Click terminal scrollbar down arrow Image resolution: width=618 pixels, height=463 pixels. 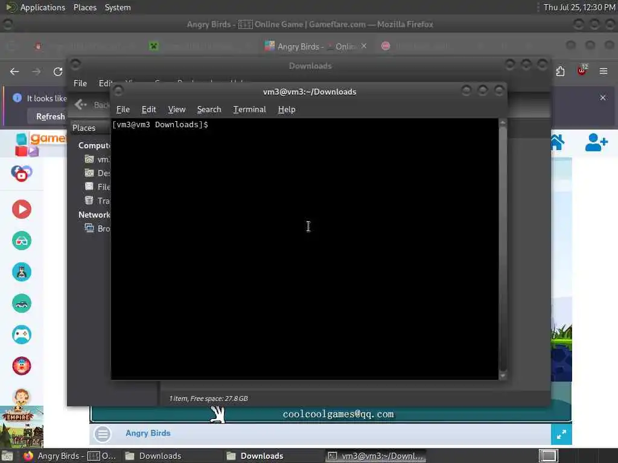point(503,376)
